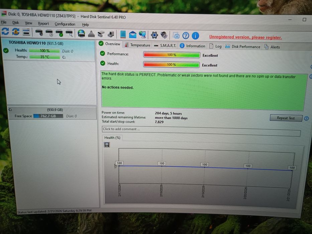Image resolution: width=312 pixels, height=234 pixels.
Task: Click the hard disk with green check icon
Action: tap(59, 33)
